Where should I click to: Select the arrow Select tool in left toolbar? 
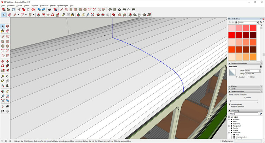[3, 26]
